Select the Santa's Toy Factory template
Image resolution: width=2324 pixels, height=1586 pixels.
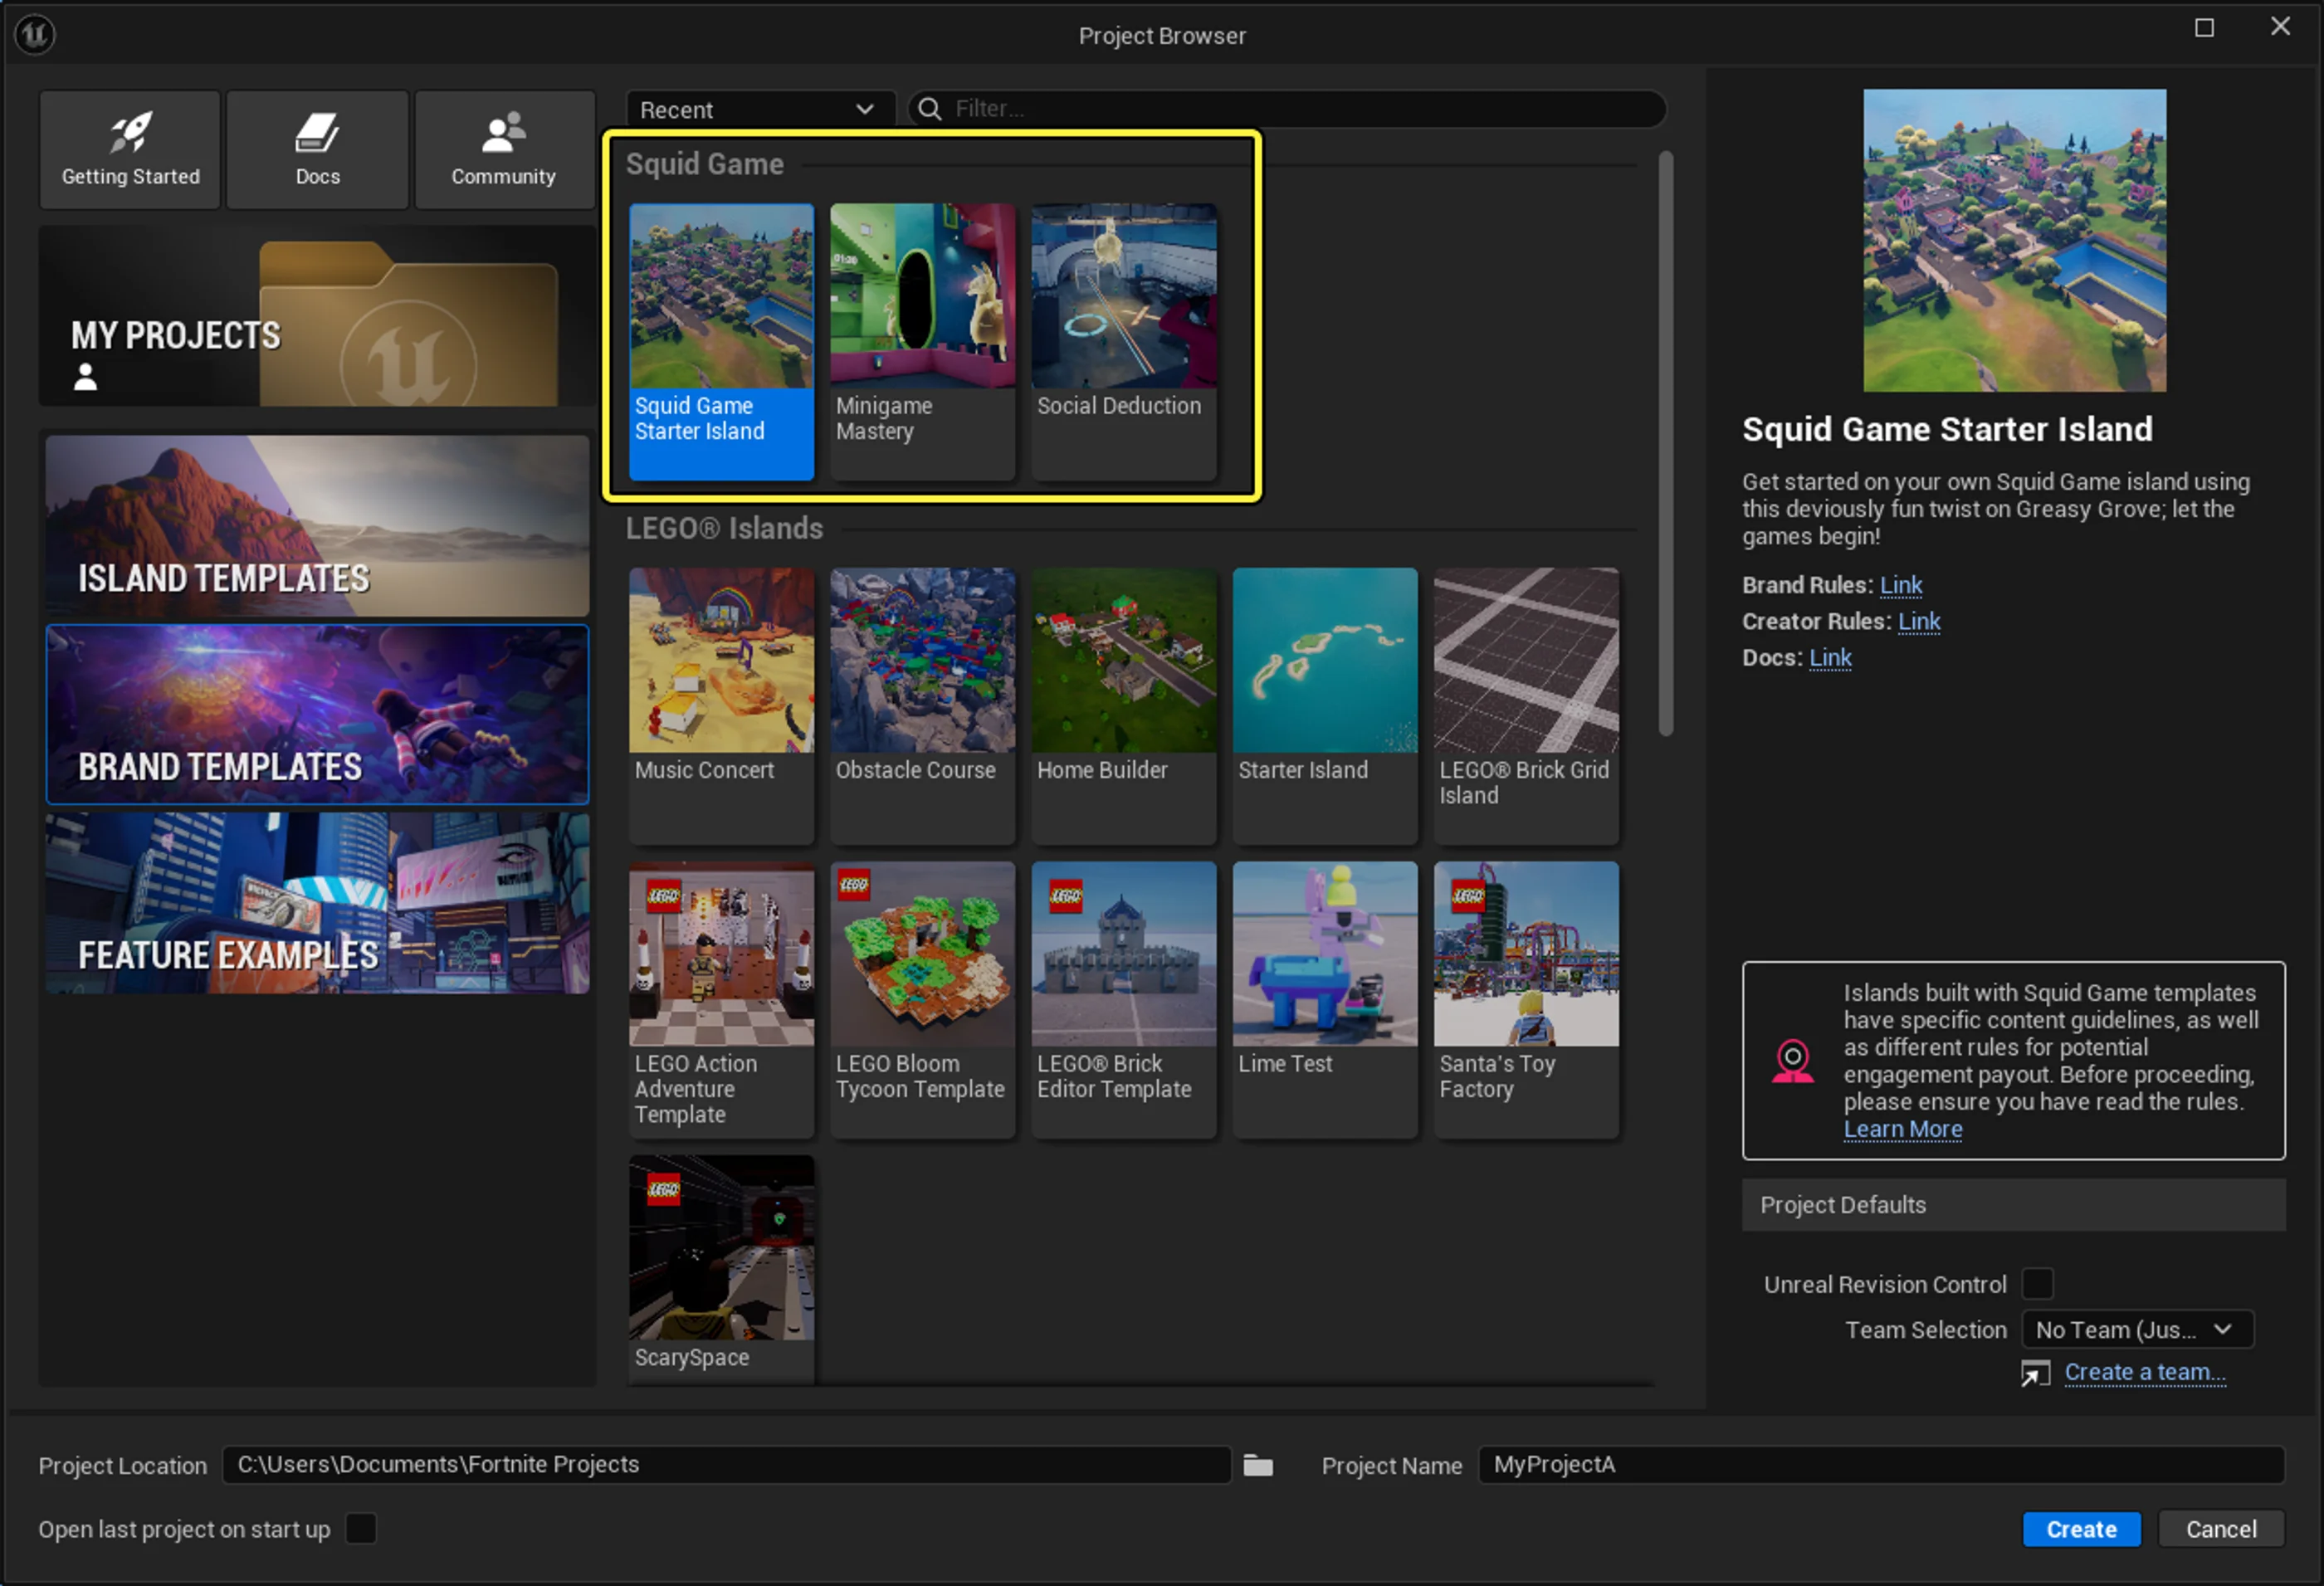(1526, 1000)
